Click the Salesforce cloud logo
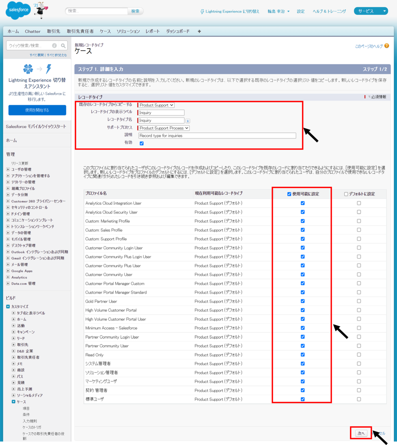397x445 pixels. pos(18,10)
